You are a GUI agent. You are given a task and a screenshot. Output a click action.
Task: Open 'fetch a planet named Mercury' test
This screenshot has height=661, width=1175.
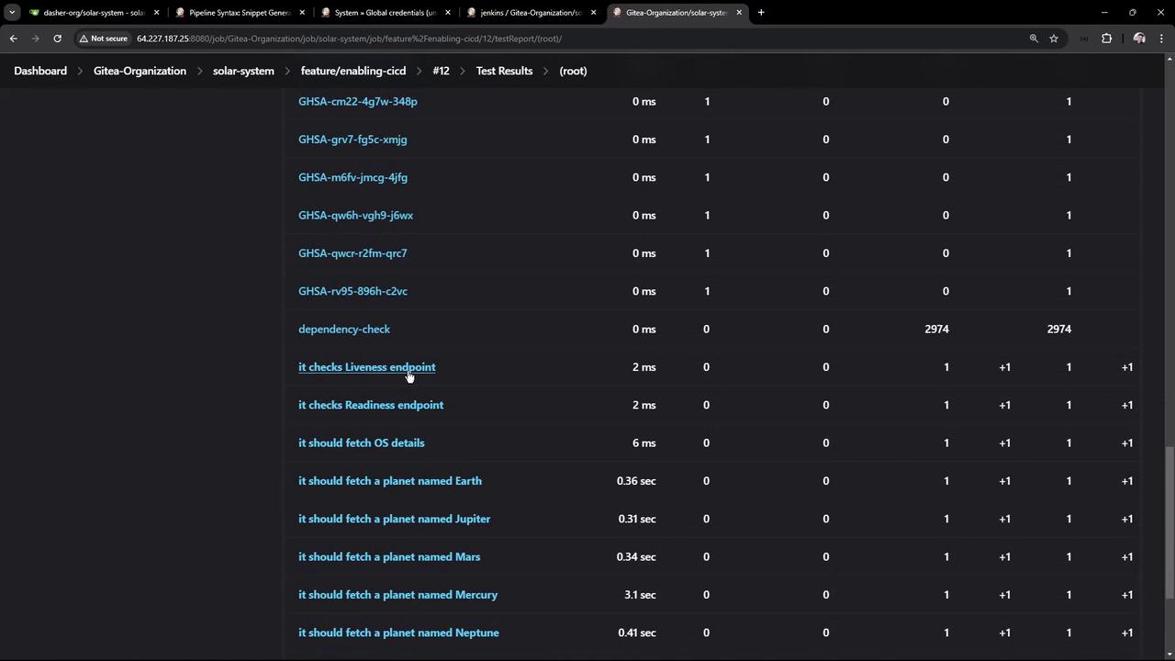click(398, 595)
